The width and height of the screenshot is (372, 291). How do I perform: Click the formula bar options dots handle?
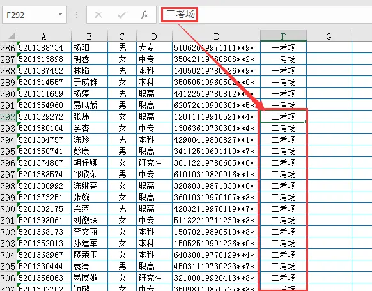click(77, 15)
